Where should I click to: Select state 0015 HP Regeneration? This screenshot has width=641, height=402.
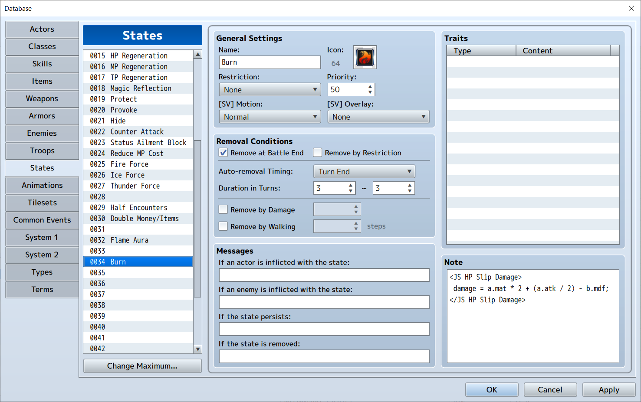tap(138, 56)
